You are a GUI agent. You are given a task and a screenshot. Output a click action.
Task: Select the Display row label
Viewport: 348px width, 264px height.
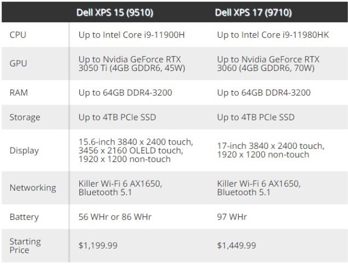24,151
